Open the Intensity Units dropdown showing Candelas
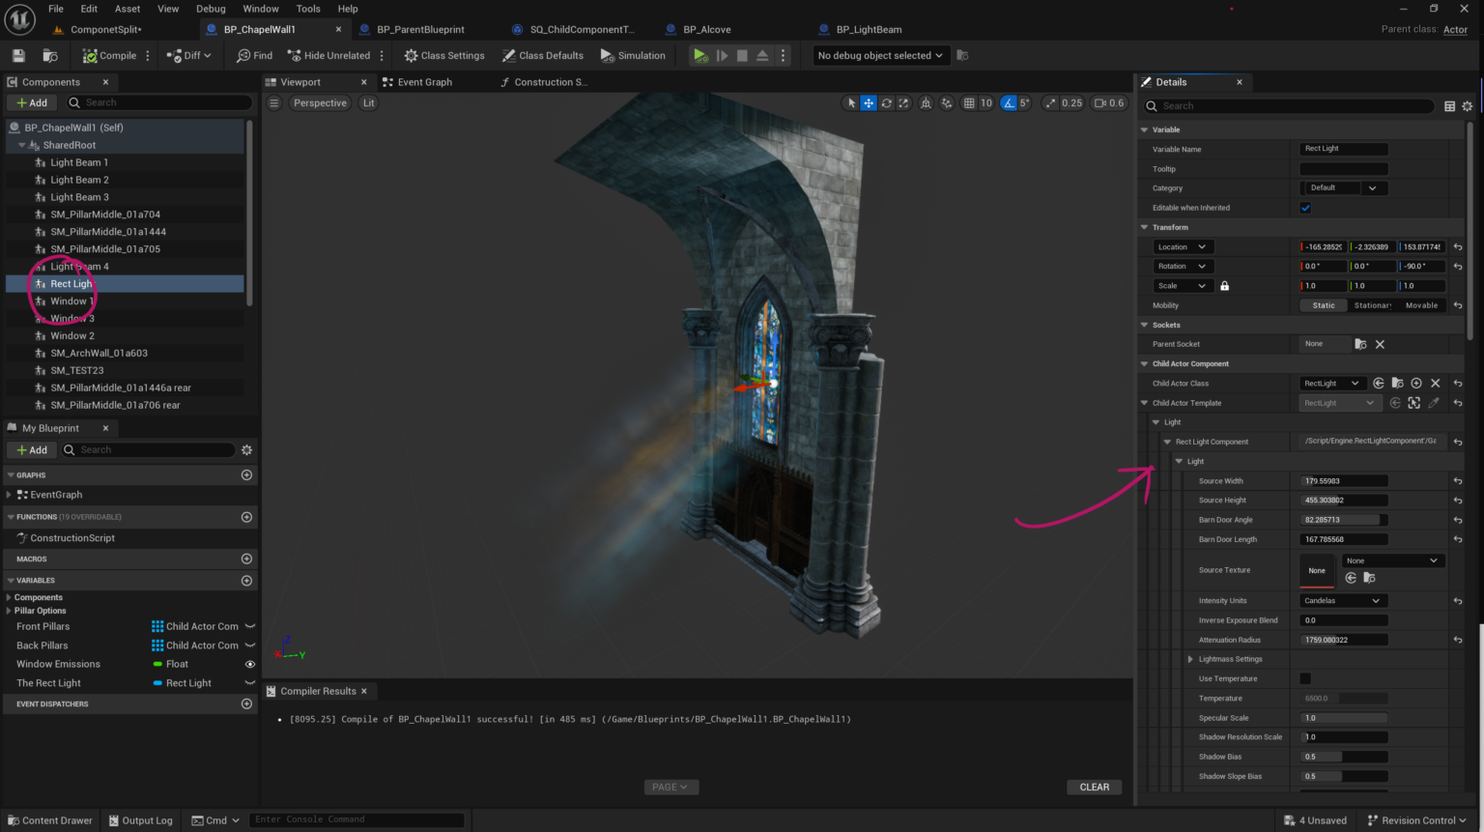This screenshot has height=832, width=1484. click(1342, 600)
